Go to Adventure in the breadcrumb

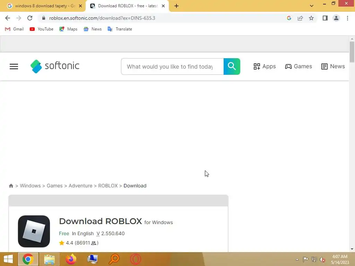click(80, 186)
